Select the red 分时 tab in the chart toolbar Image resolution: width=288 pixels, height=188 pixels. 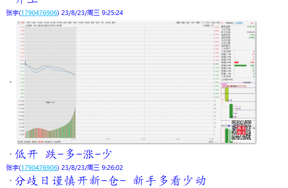[23, 23]
